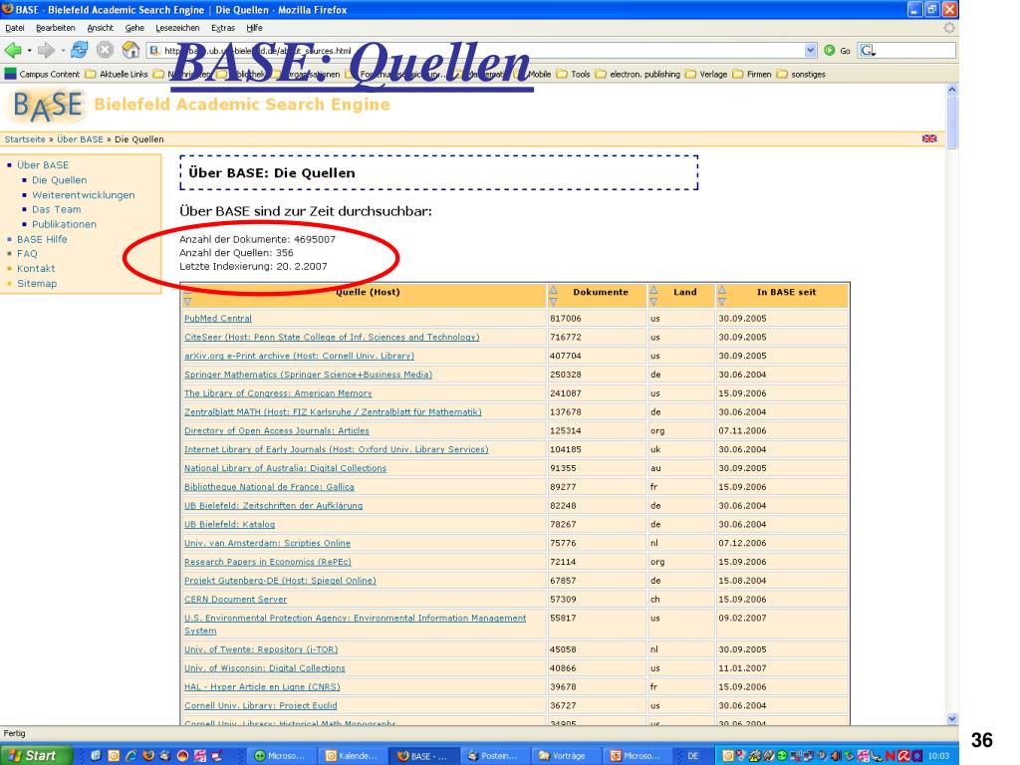1020x765 pixels.
Task: Open the sonstiges bookmark folder
Action: point(801,74)
